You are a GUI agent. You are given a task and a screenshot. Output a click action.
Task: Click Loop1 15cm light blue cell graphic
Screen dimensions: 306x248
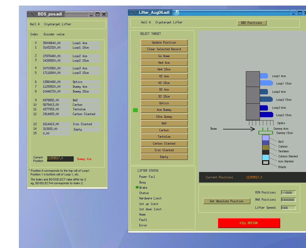[266, 83]
